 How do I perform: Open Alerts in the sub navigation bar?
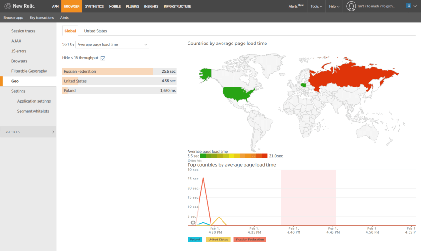pyautogui.click(x=65, y=17)
